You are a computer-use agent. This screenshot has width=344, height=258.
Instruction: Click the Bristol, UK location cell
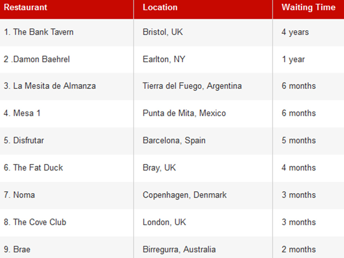(163, 32)
